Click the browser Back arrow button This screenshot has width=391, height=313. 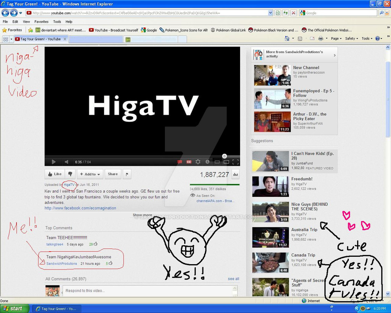coord(5,13)
